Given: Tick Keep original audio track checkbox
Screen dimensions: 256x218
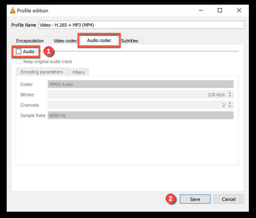Looking at the screenshot, I should 18,61.
